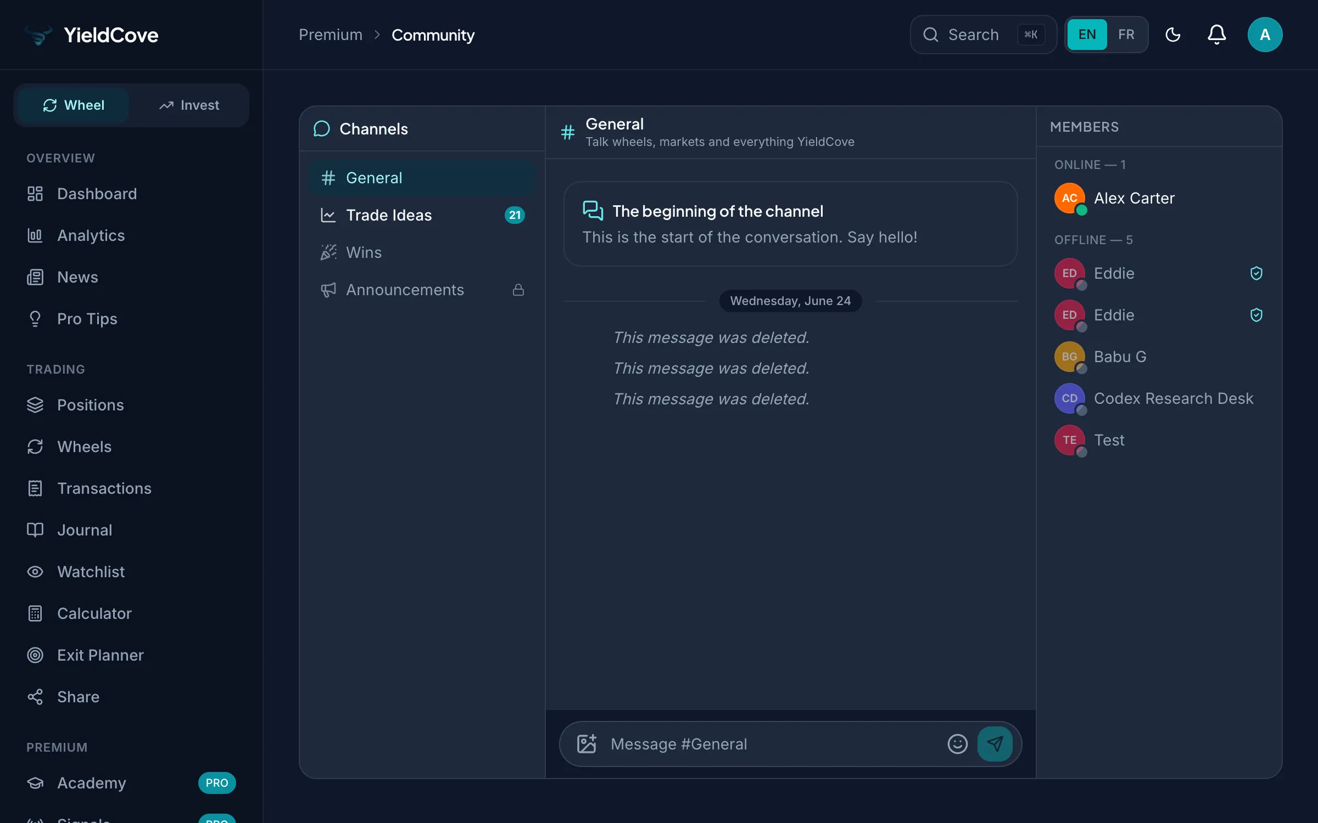Click the BG avatar for Babu G

(1070, 357)
